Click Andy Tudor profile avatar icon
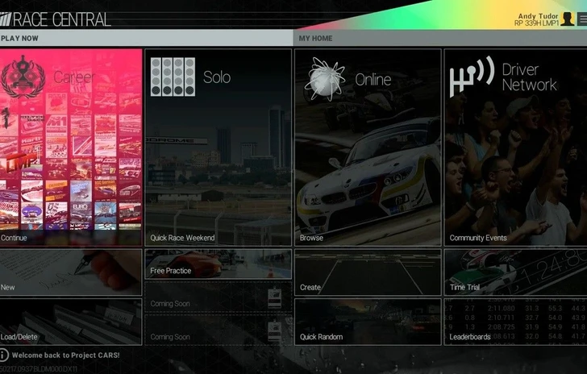 (x=568, y=19)
